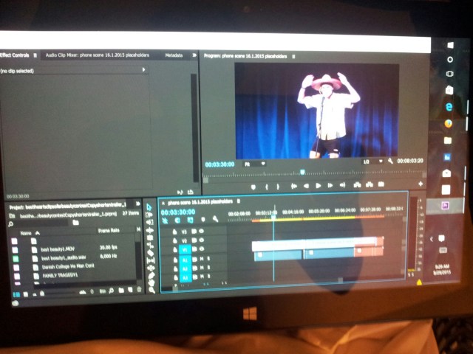Toggle Snap in the timeline header
This screenshot has height=354, width=473.
click(177, 220)
